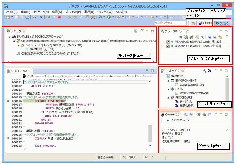
Task: Open the ヘルプ(H) menu
Action: click(121, 12)
